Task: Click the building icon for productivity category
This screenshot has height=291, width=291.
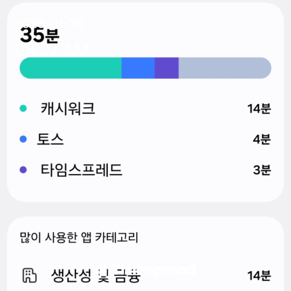Action: [29, 275]
